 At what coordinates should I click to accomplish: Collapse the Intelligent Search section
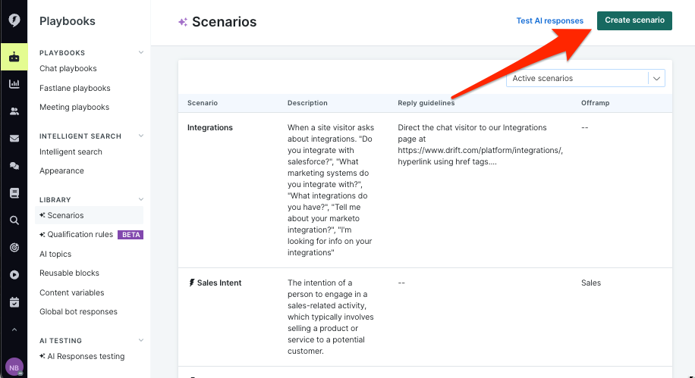pos(141,136)
